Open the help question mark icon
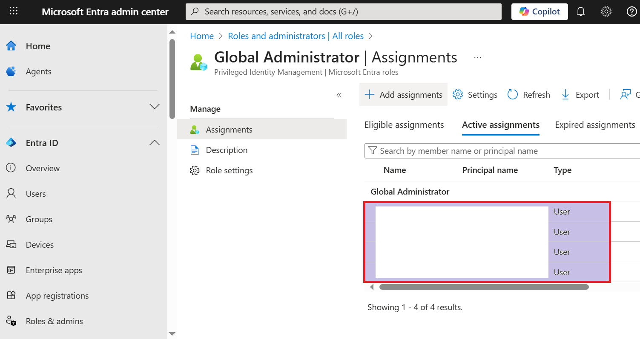 click(x=632, y=11)
